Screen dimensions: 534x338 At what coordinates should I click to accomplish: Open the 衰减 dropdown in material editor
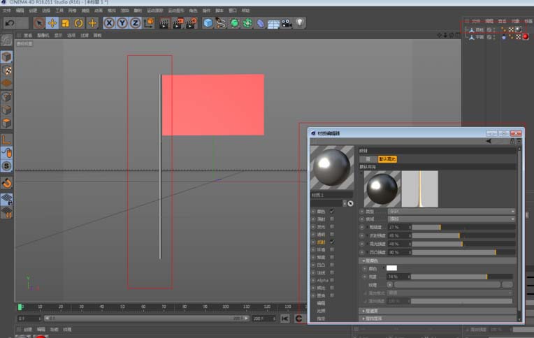pyautogui.click(x=451, y=219)
